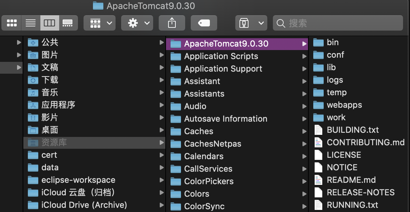This screenshot has height=212, width=410.
Task: Click the ApacheTomcat9.0.30 title folder icon
Action: tap(98, 6)
